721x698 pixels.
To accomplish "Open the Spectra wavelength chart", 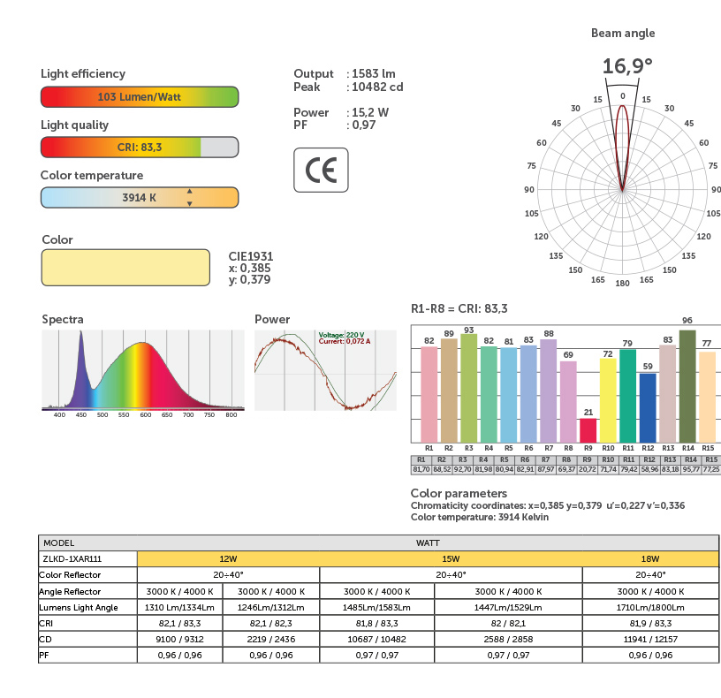I will [x=143, y=373].
